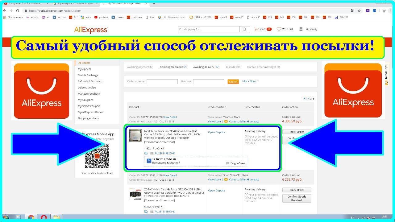Viewport: 395px width, 222px height.
Task: Click refresh tracking icon beside RU281516897HK
Action: [x=146, y=212]
